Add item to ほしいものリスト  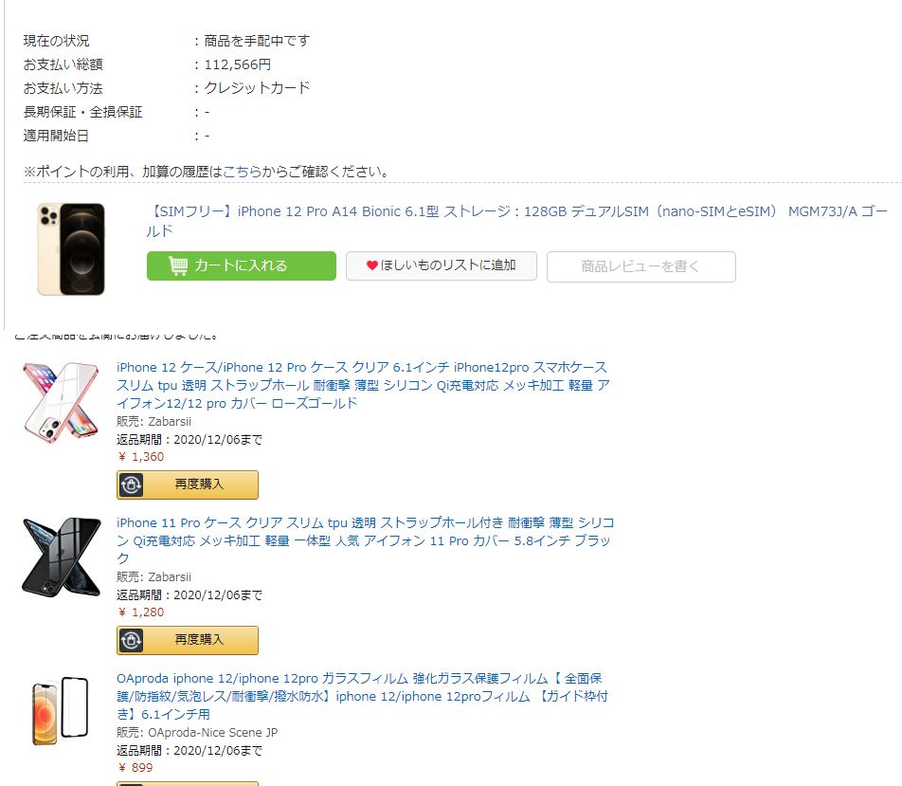[x=442, y=266]
